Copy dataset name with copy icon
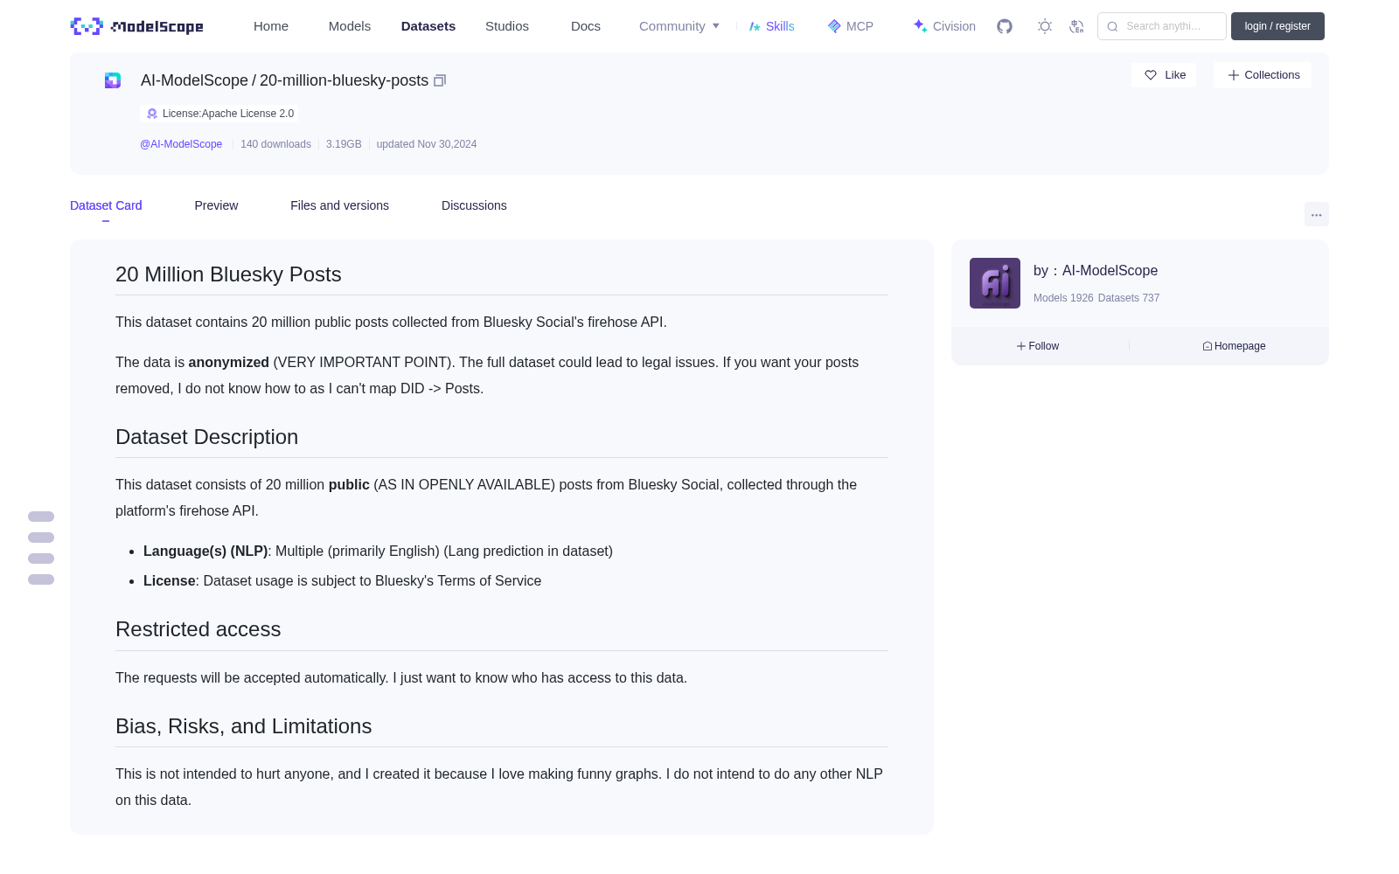1399x874 pixels. click(x=440, y=80)
